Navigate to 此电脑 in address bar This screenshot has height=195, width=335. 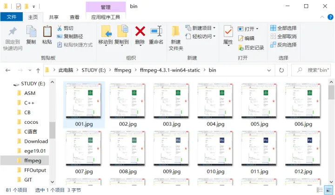[x=66, y=70]
